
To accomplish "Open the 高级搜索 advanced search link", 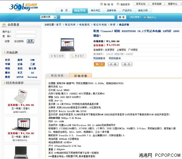I will coord(135,17).
